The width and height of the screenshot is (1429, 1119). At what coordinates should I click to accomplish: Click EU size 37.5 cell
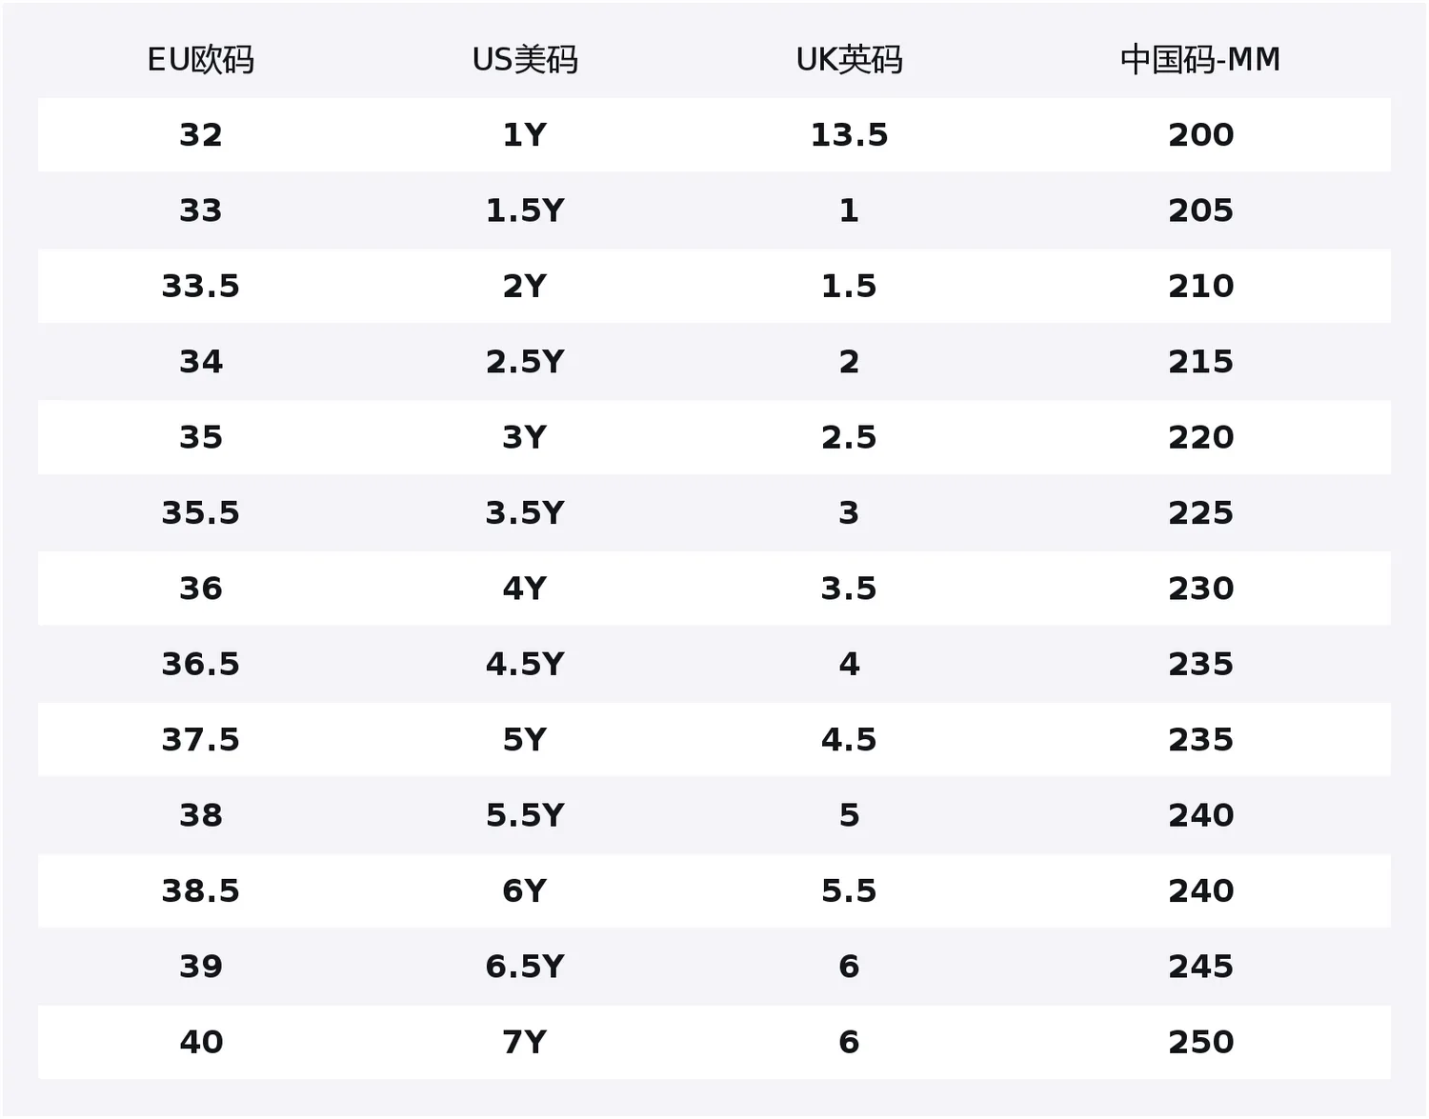pyautogui.click(x=201, y=740)
